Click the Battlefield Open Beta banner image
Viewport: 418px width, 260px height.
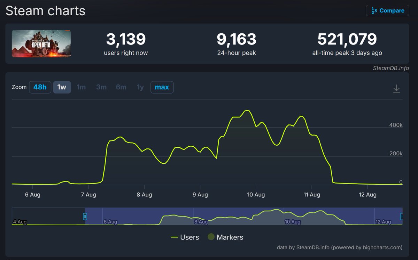[x=41, y=44]
